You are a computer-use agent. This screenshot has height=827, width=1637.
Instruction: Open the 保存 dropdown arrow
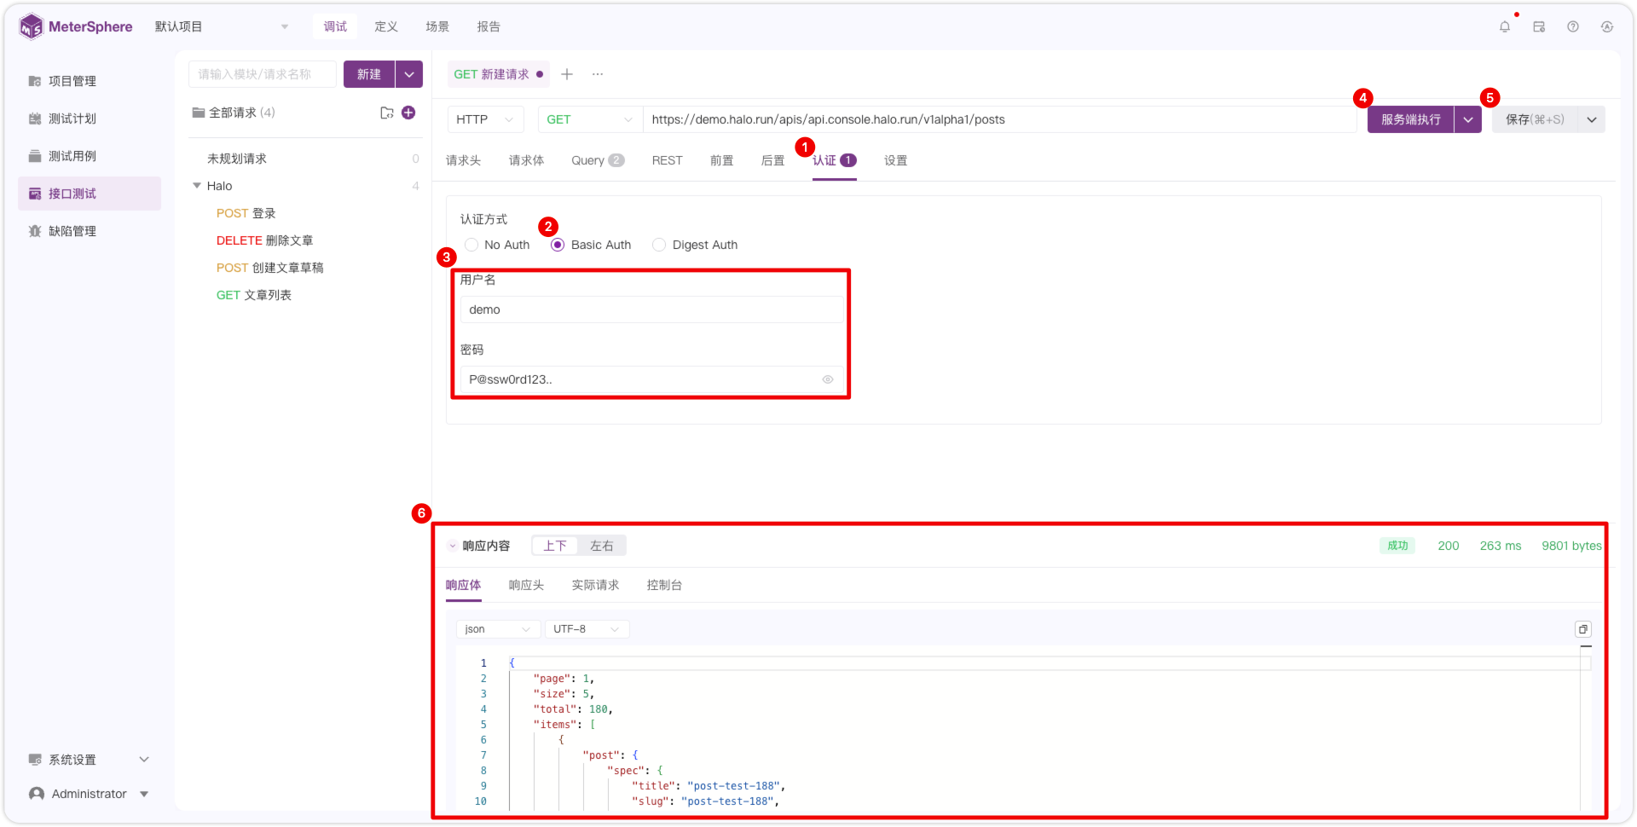pos(1592,119)
